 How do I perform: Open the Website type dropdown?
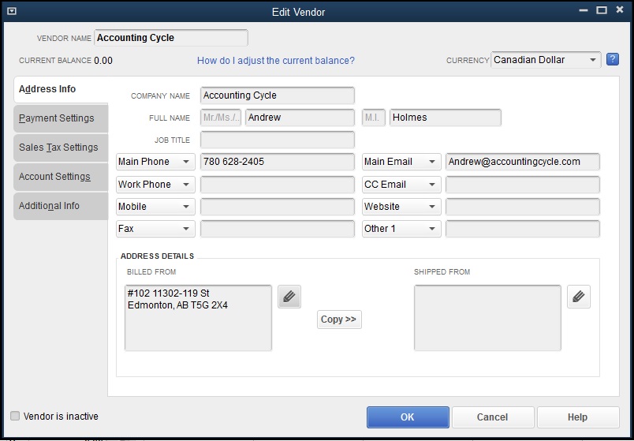coord(401,207)
